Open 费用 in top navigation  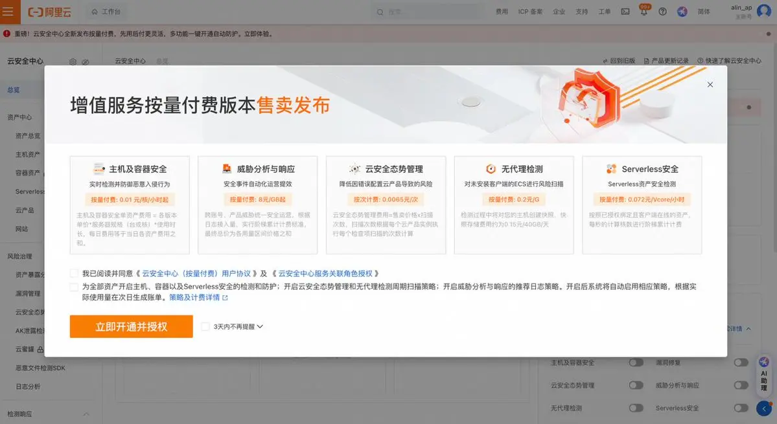click(x=502, y=12)
